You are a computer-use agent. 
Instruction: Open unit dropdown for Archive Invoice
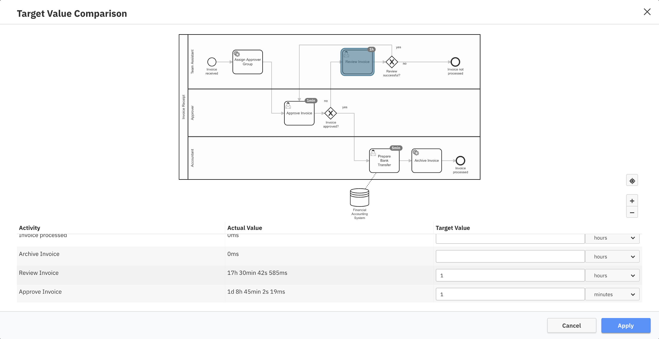[x=612, y=257]
